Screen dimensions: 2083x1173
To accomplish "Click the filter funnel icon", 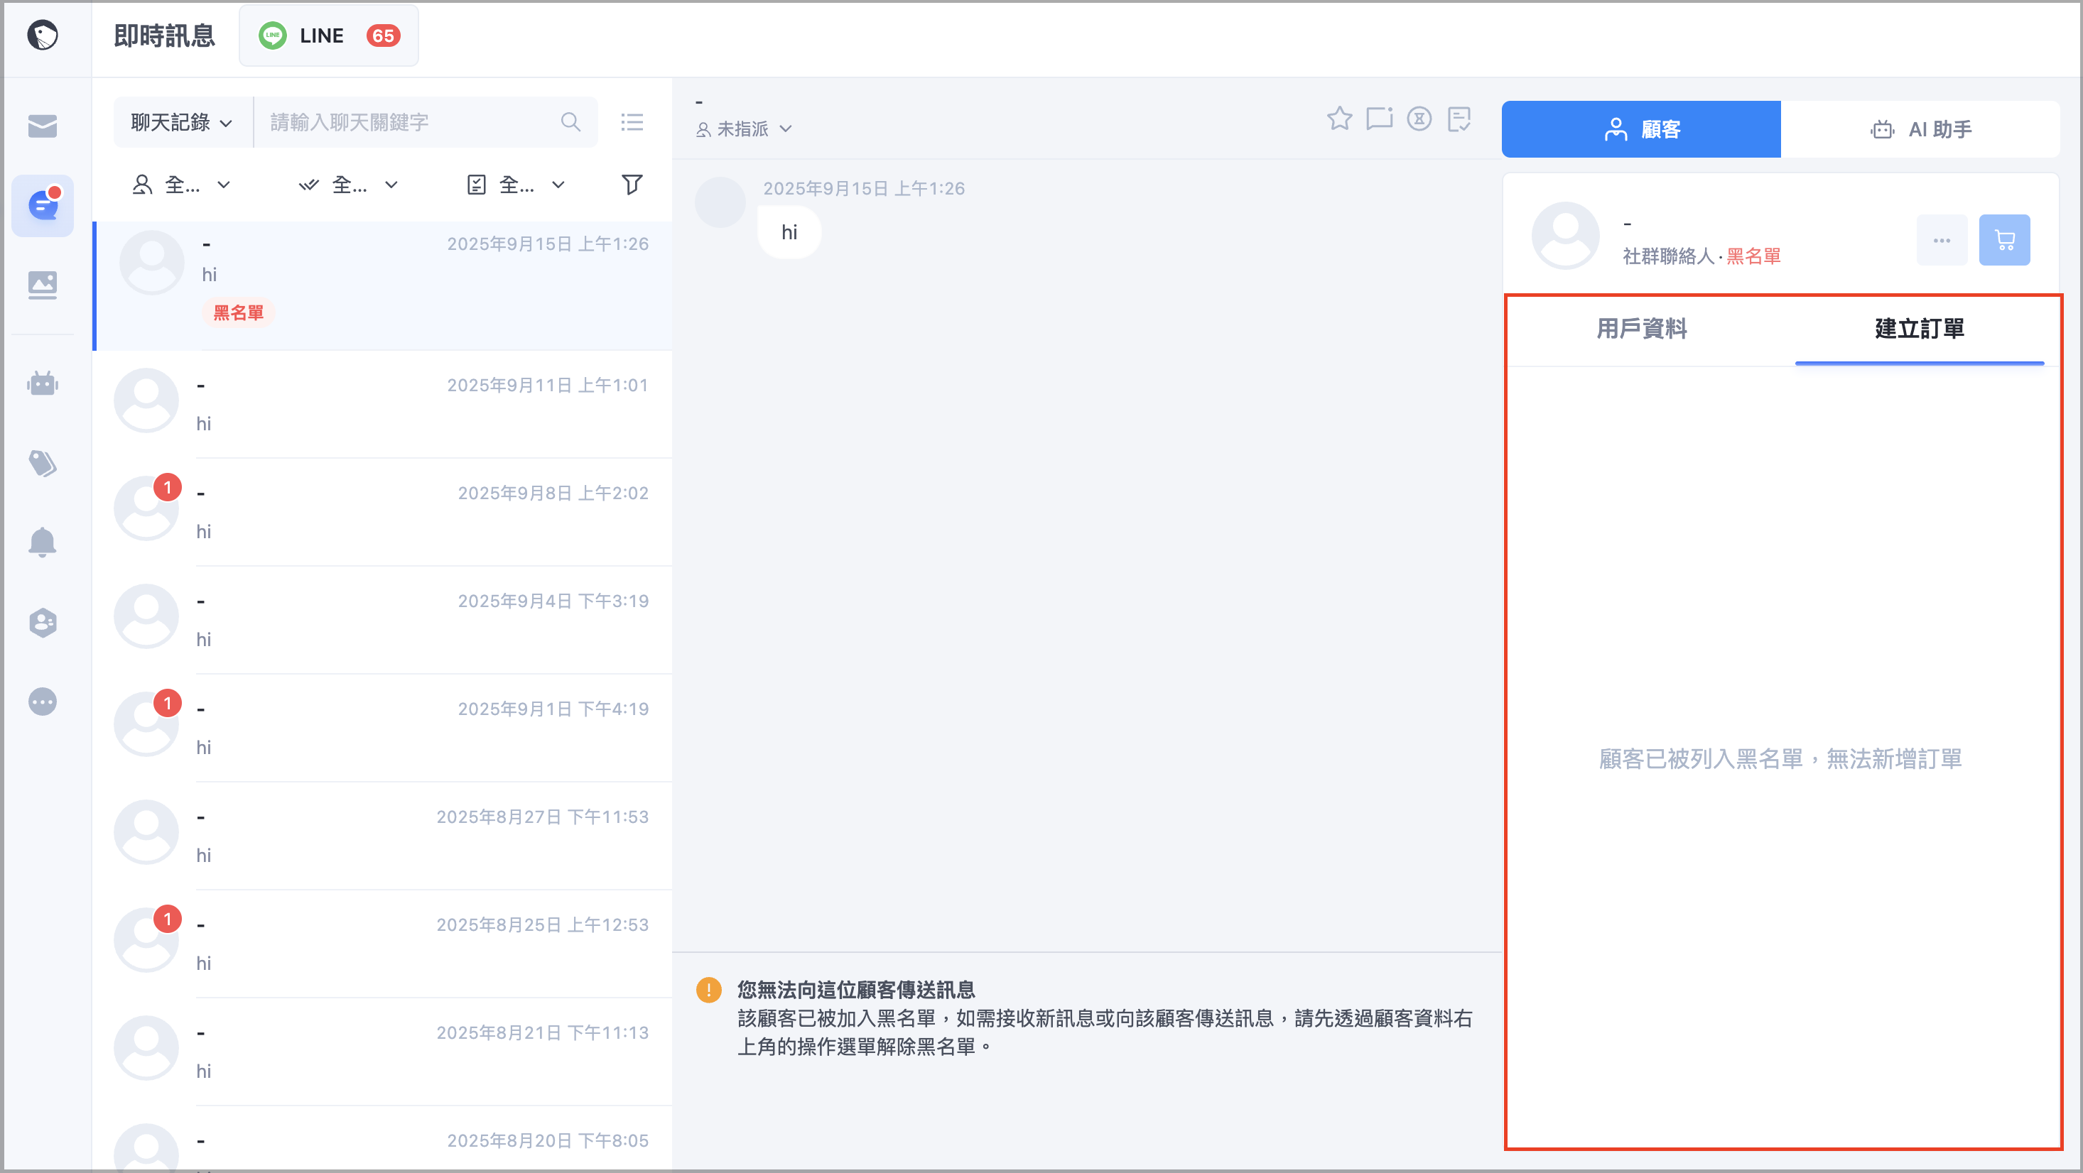I will pyautogui.click(x=632, y=185).
